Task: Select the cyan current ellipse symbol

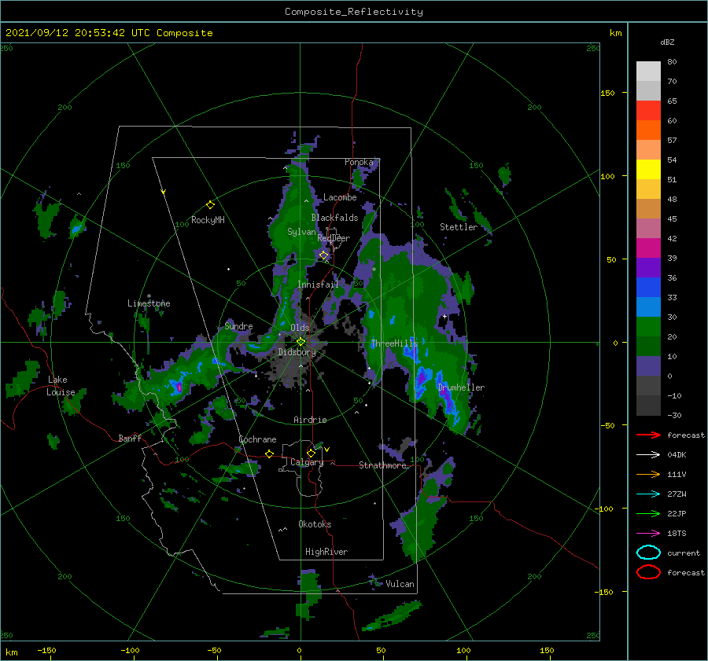Action: click(x=648, y=553)
